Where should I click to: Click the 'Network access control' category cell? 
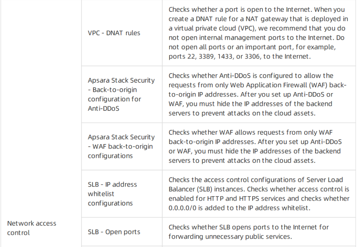[x=32, y=228]
